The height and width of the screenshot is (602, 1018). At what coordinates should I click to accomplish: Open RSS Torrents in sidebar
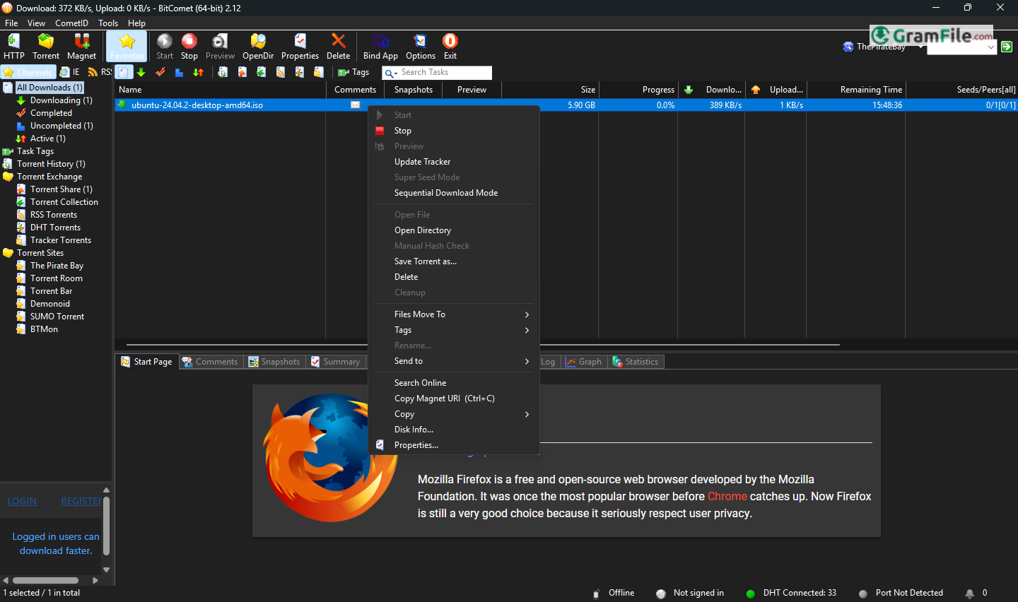[54, 215]
